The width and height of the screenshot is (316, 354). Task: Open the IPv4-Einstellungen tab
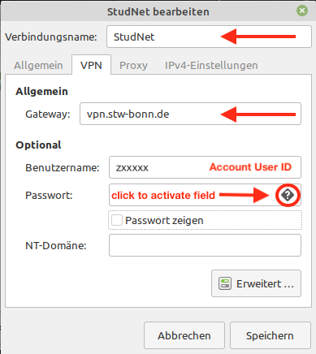pos(211,66)
